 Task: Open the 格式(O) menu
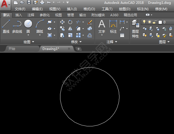point(89,9)
